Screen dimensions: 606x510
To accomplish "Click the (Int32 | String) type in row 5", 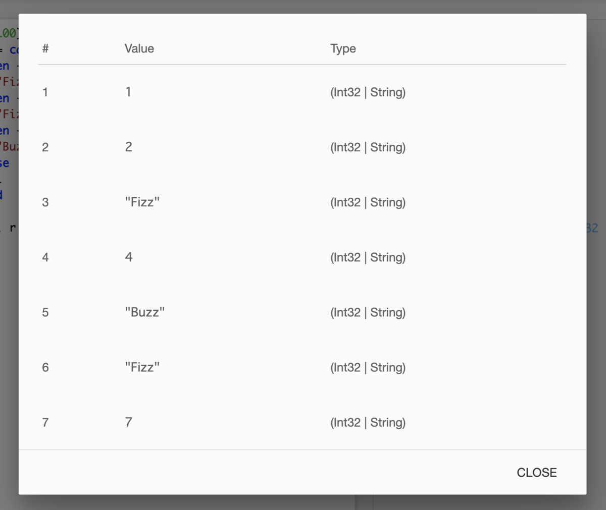I will [368, 312].
